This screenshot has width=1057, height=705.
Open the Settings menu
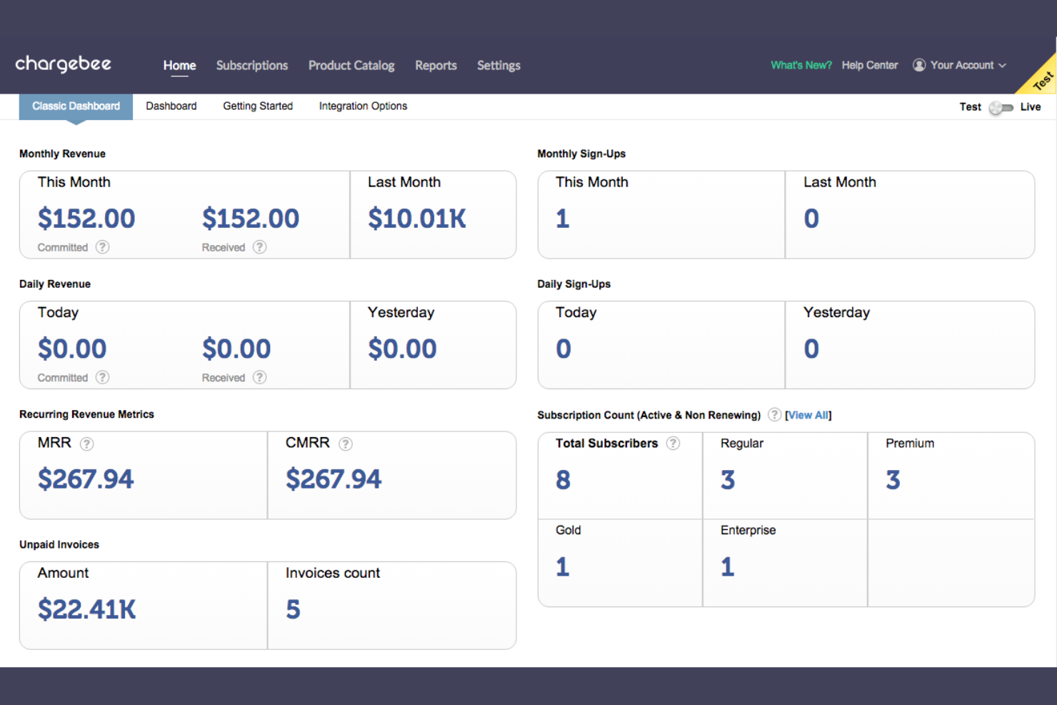(499, 65)
